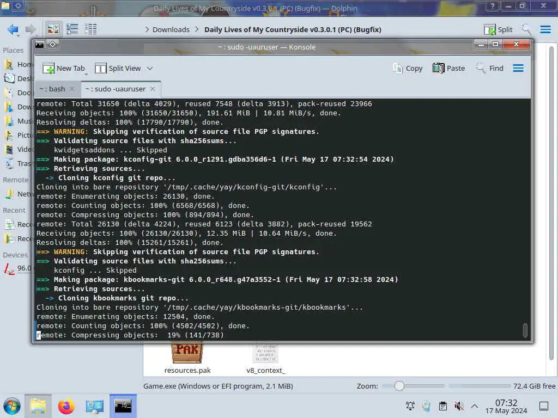Go back in Dolphin navigation
Image resolution: width=558 pixels, height=418 pixels.
(x=13, y=29)
